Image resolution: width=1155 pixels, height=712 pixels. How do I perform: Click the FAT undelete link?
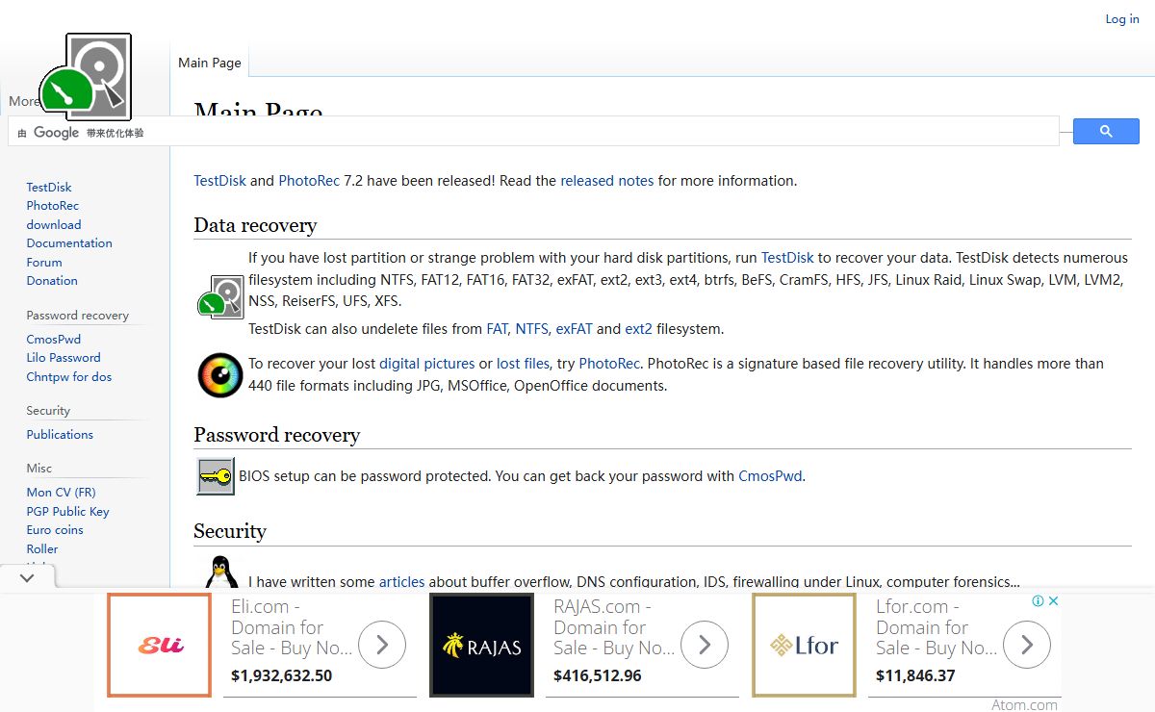[497, 329]
